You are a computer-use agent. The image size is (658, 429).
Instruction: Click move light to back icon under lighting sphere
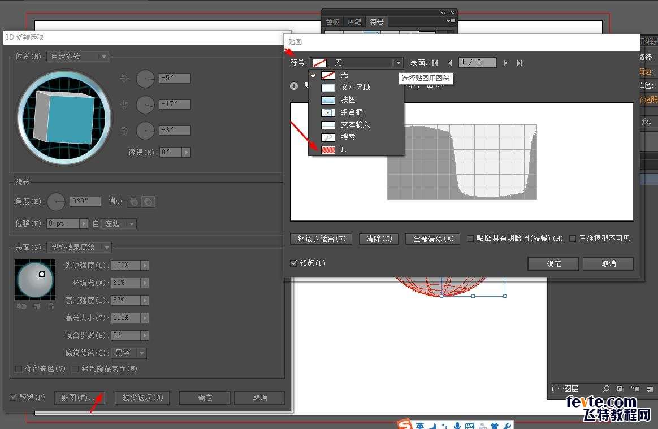[x=21, y=306]
